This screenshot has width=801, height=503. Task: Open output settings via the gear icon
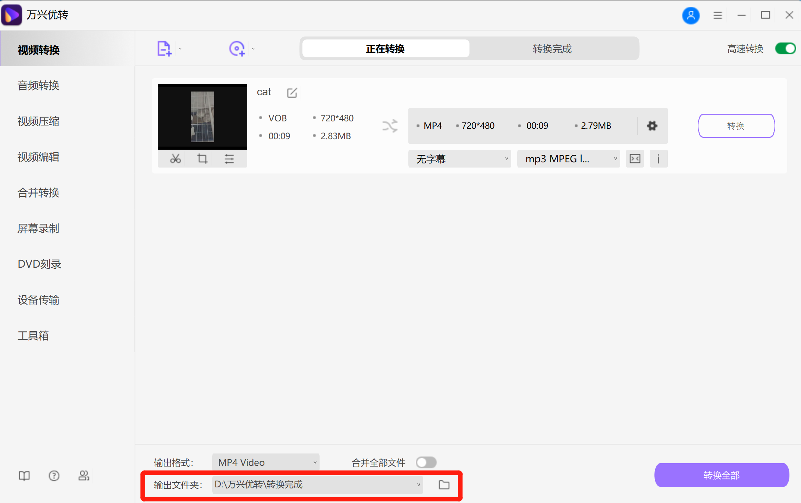point(652,126)
